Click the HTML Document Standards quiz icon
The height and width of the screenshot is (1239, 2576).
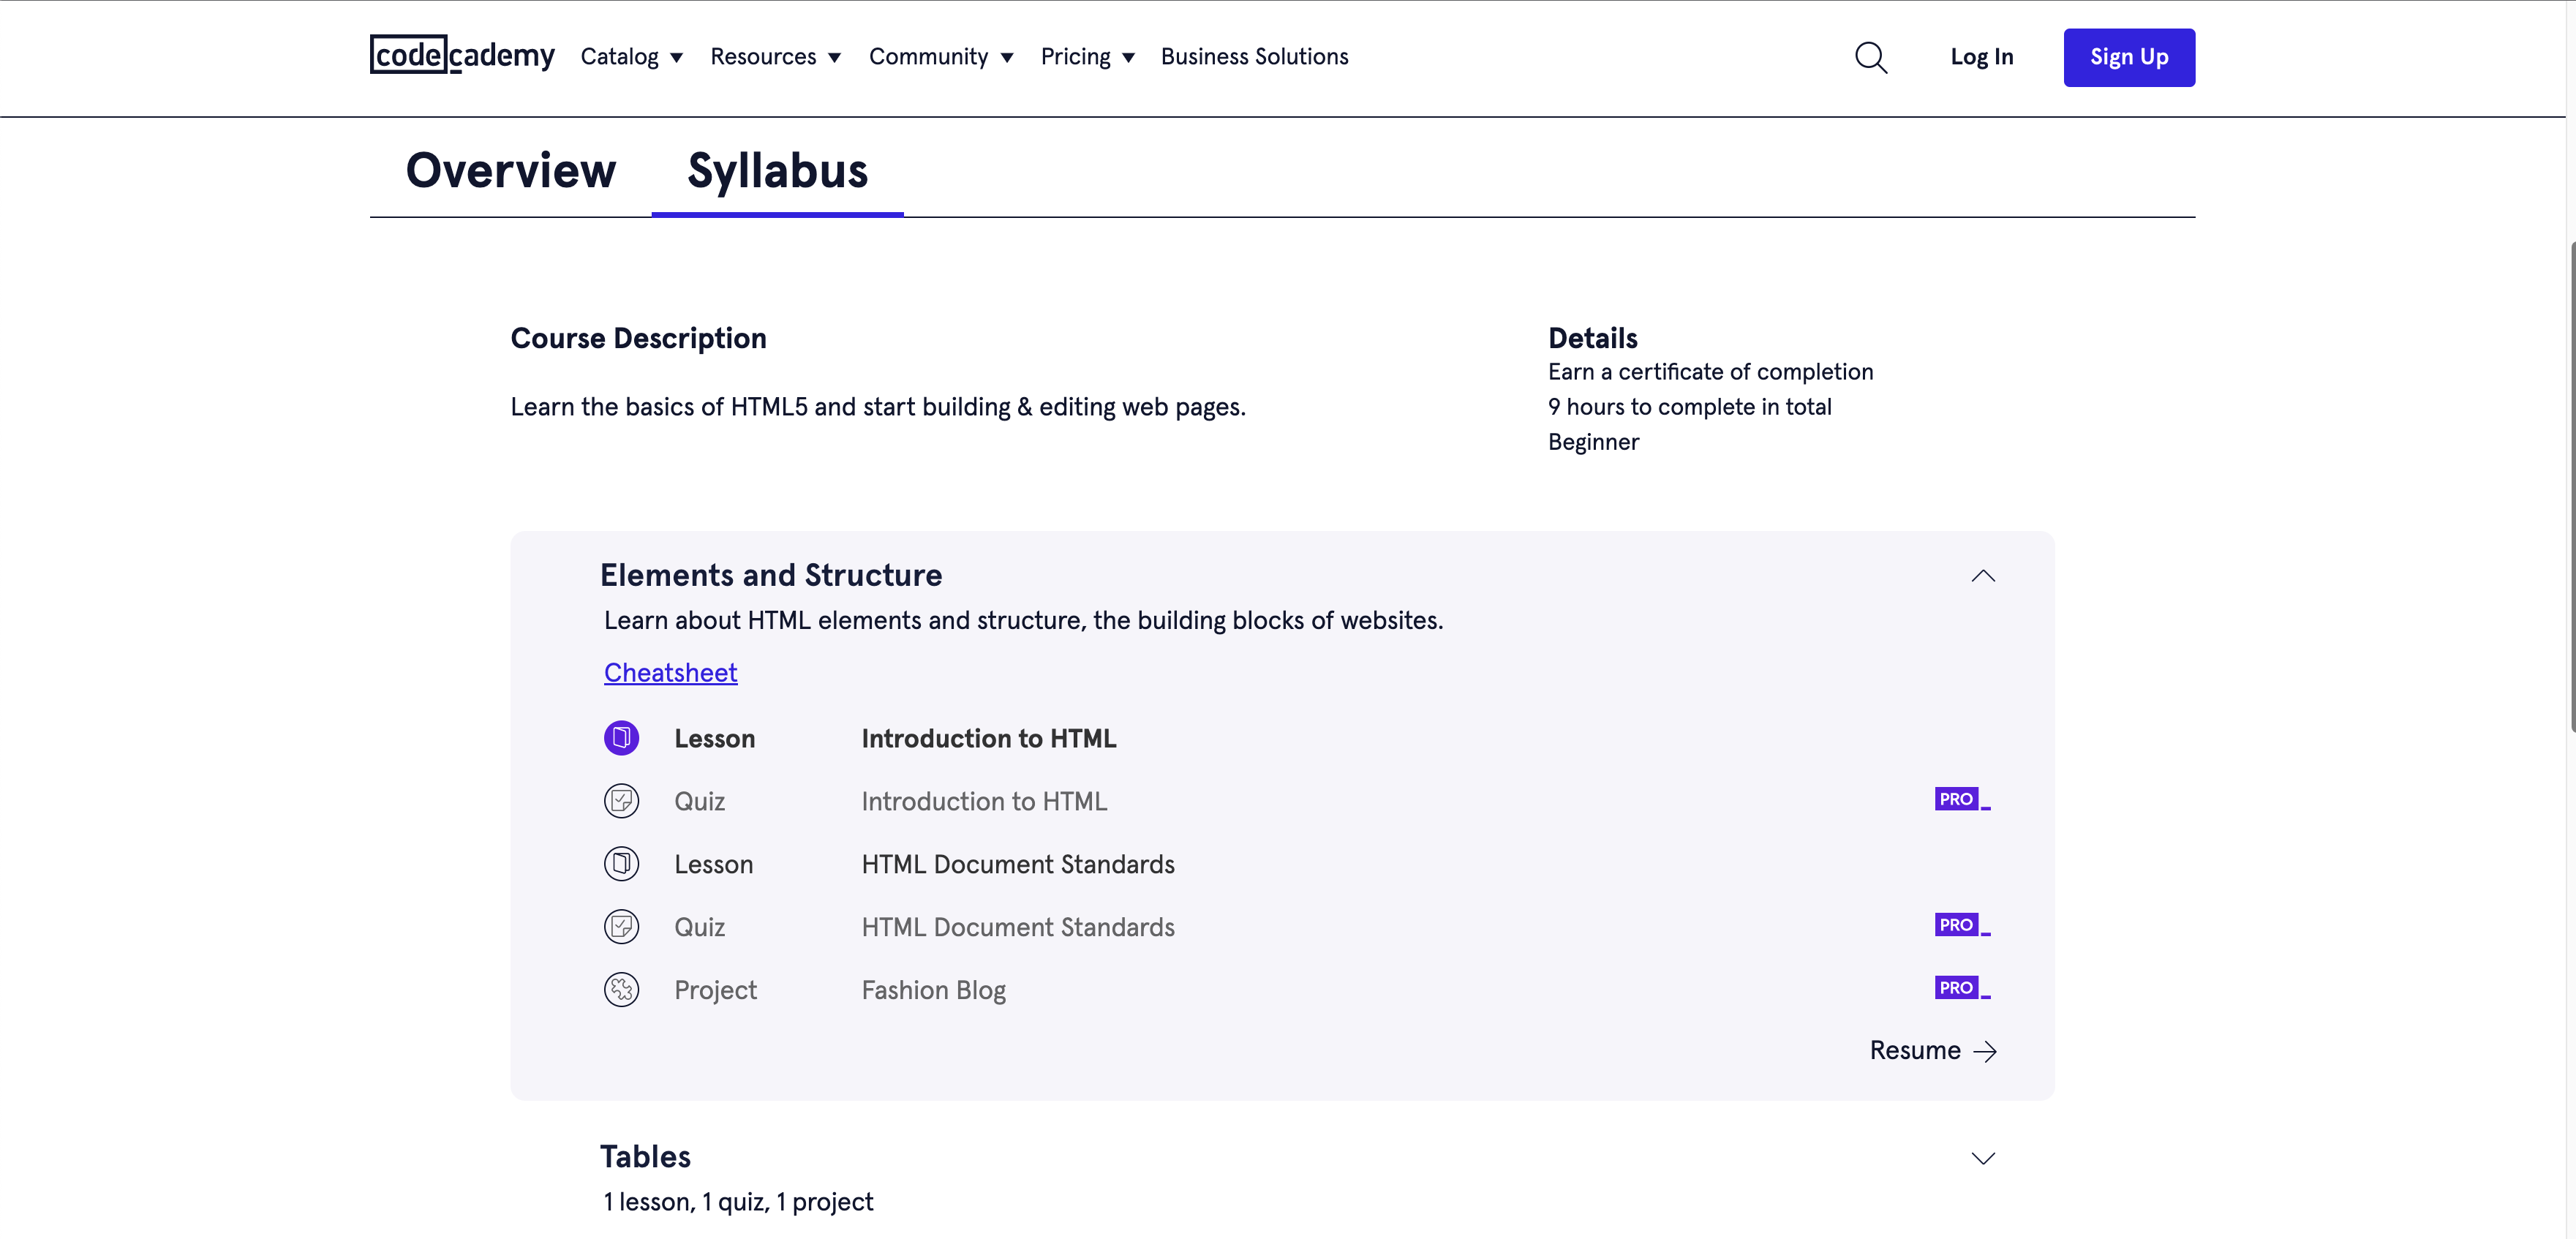tap(621, 927)
